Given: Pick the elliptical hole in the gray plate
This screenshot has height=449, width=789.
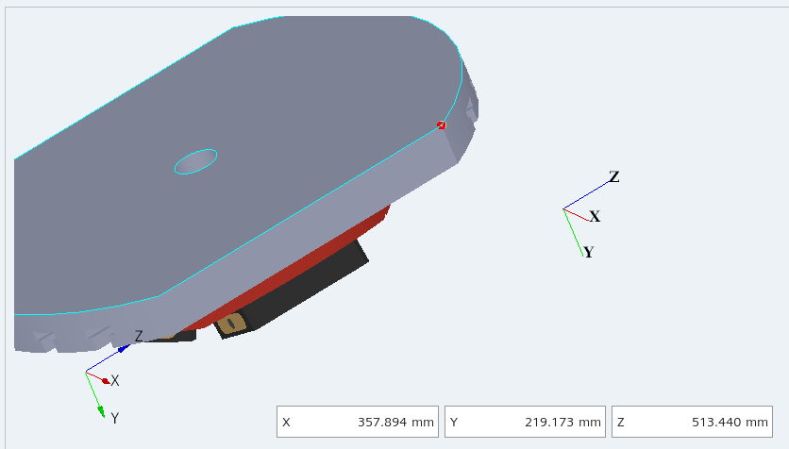Looking at the screenshot, I should point(195,161).
